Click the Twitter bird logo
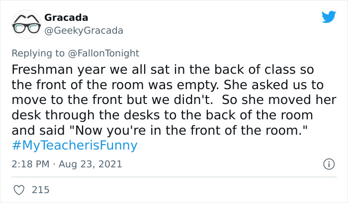This screenshot has height=203, width=348. click(x=329, y=17)
